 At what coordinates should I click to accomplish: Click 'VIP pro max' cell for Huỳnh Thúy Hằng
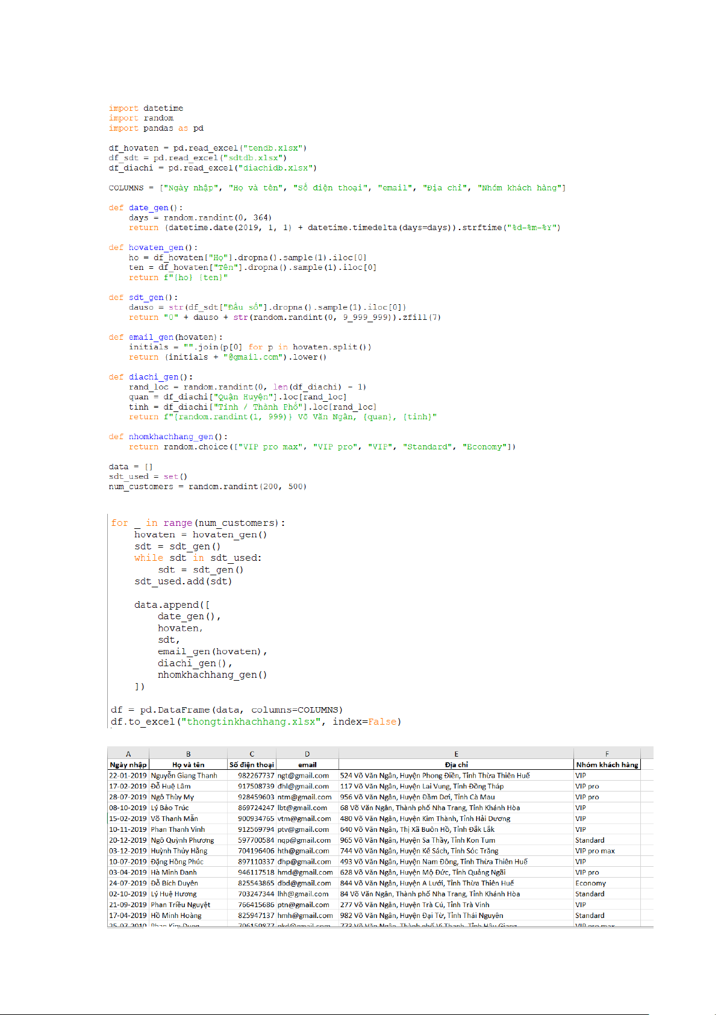[595, 851]
